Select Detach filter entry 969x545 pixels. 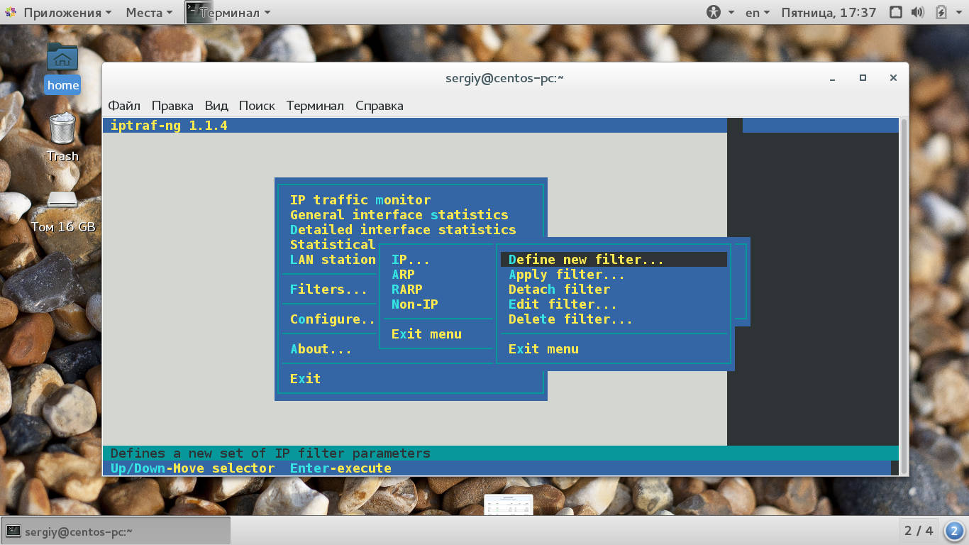point(559,290)
